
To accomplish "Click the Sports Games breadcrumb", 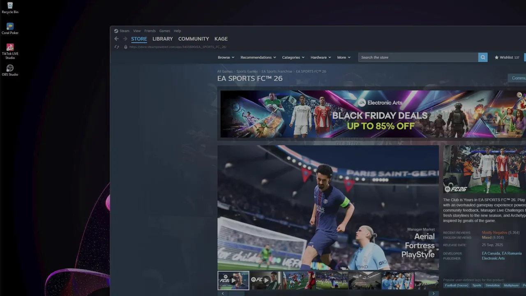I will (x=247, y=72).
